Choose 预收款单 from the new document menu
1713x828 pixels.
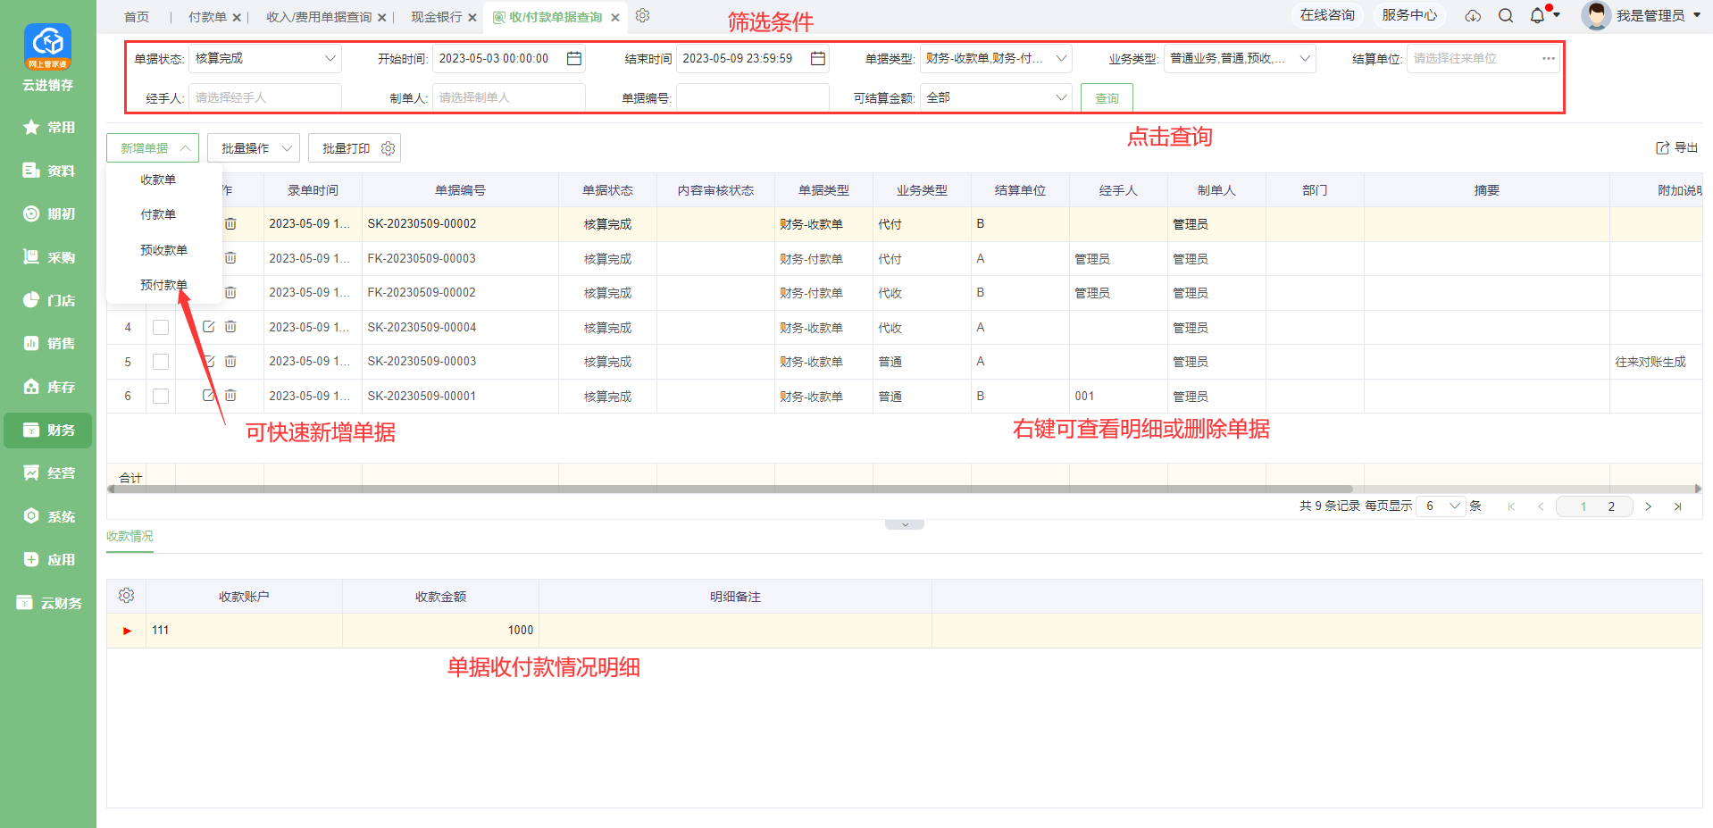click(163, 250)
